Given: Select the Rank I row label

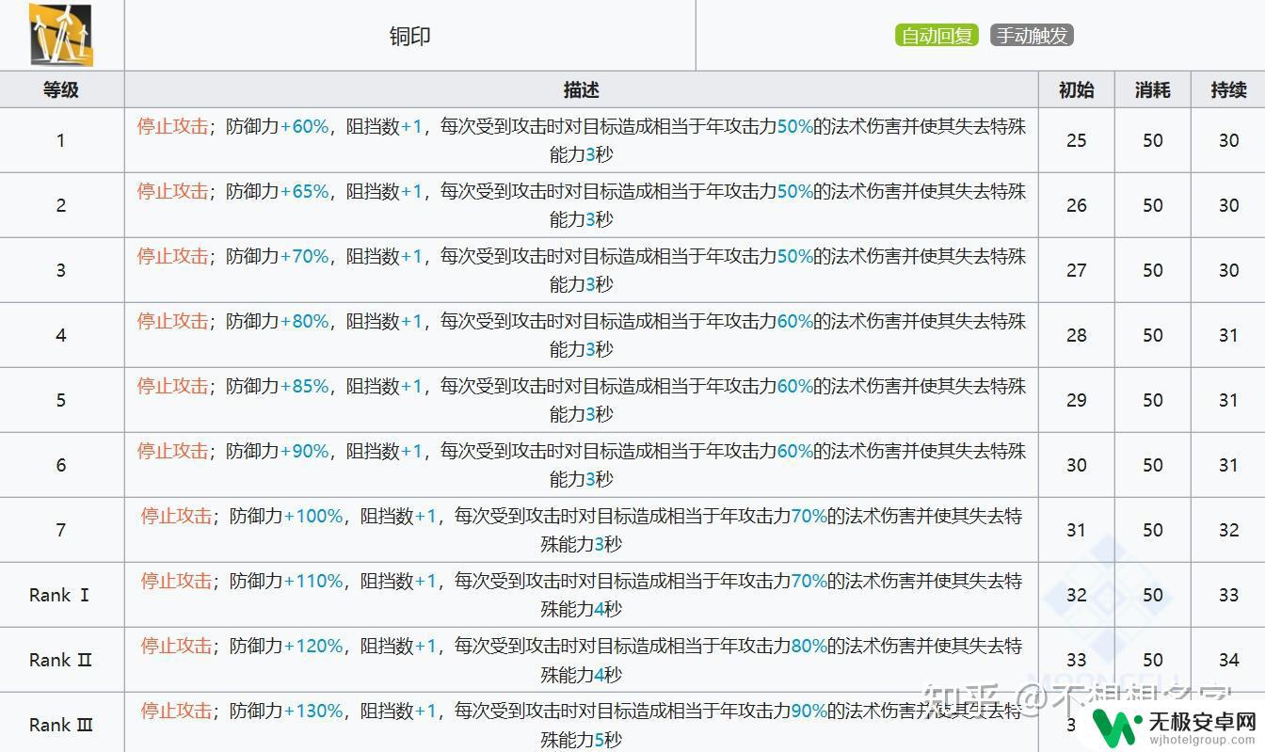Looking at the screenshot, I should click(59, 595).
